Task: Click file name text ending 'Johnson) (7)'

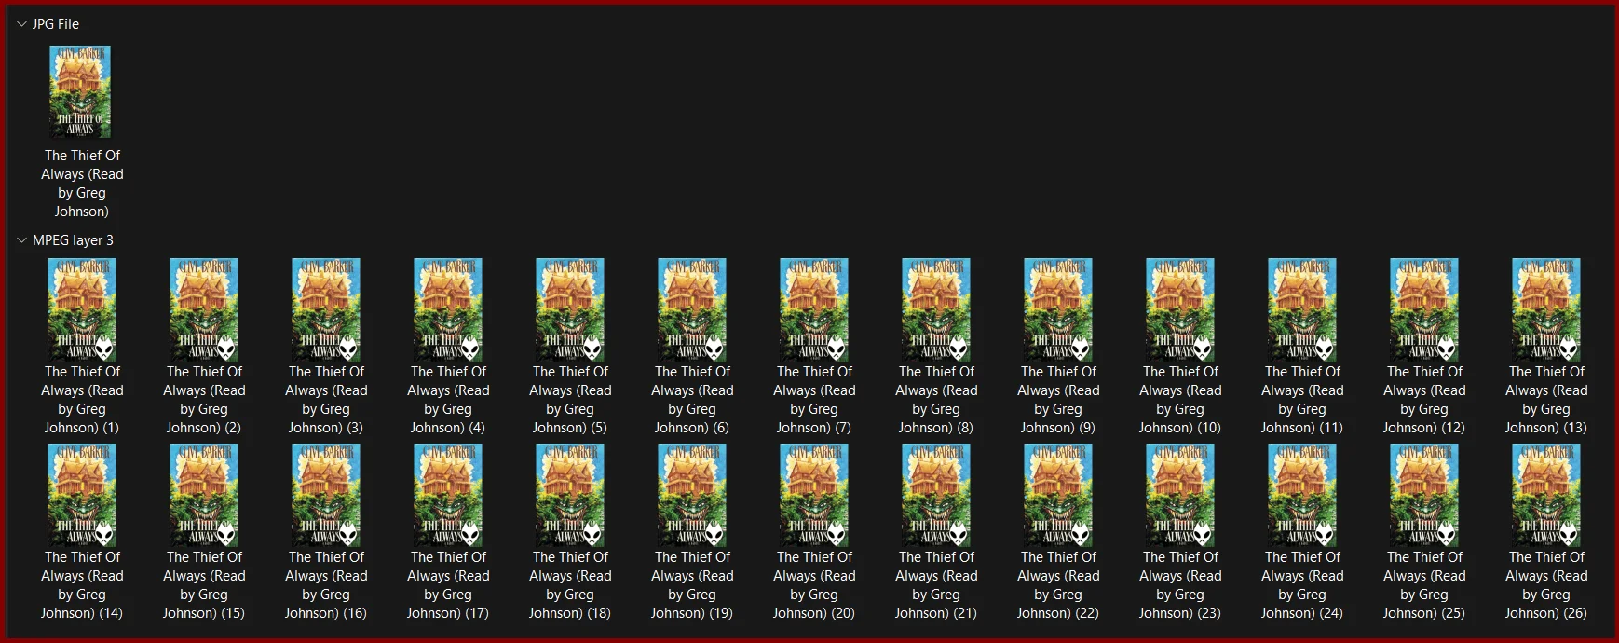Action: pos(814,400)
